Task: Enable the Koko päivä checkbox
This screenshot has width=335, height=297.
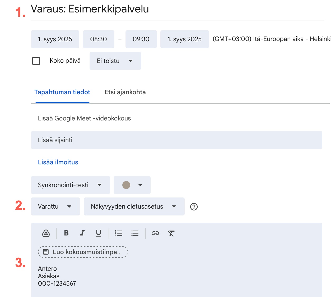Action: pos(36,61)
